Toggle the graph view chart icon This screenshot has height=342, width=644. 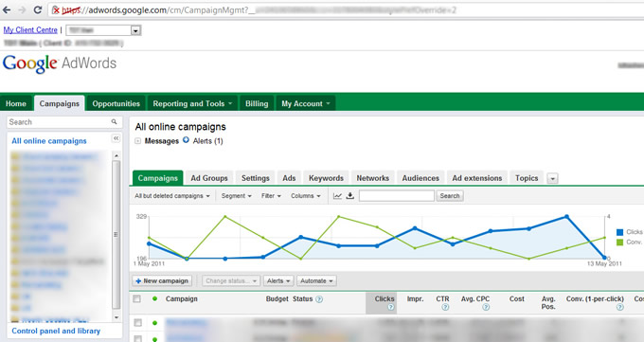(x=337, y=196)
